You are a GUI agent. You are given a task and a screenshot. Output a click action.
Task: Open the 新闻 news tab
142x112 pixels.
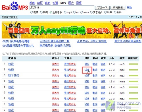pos(32,3)
